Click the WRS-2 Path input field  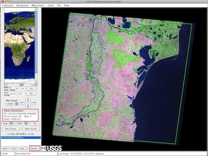(17, 89)
